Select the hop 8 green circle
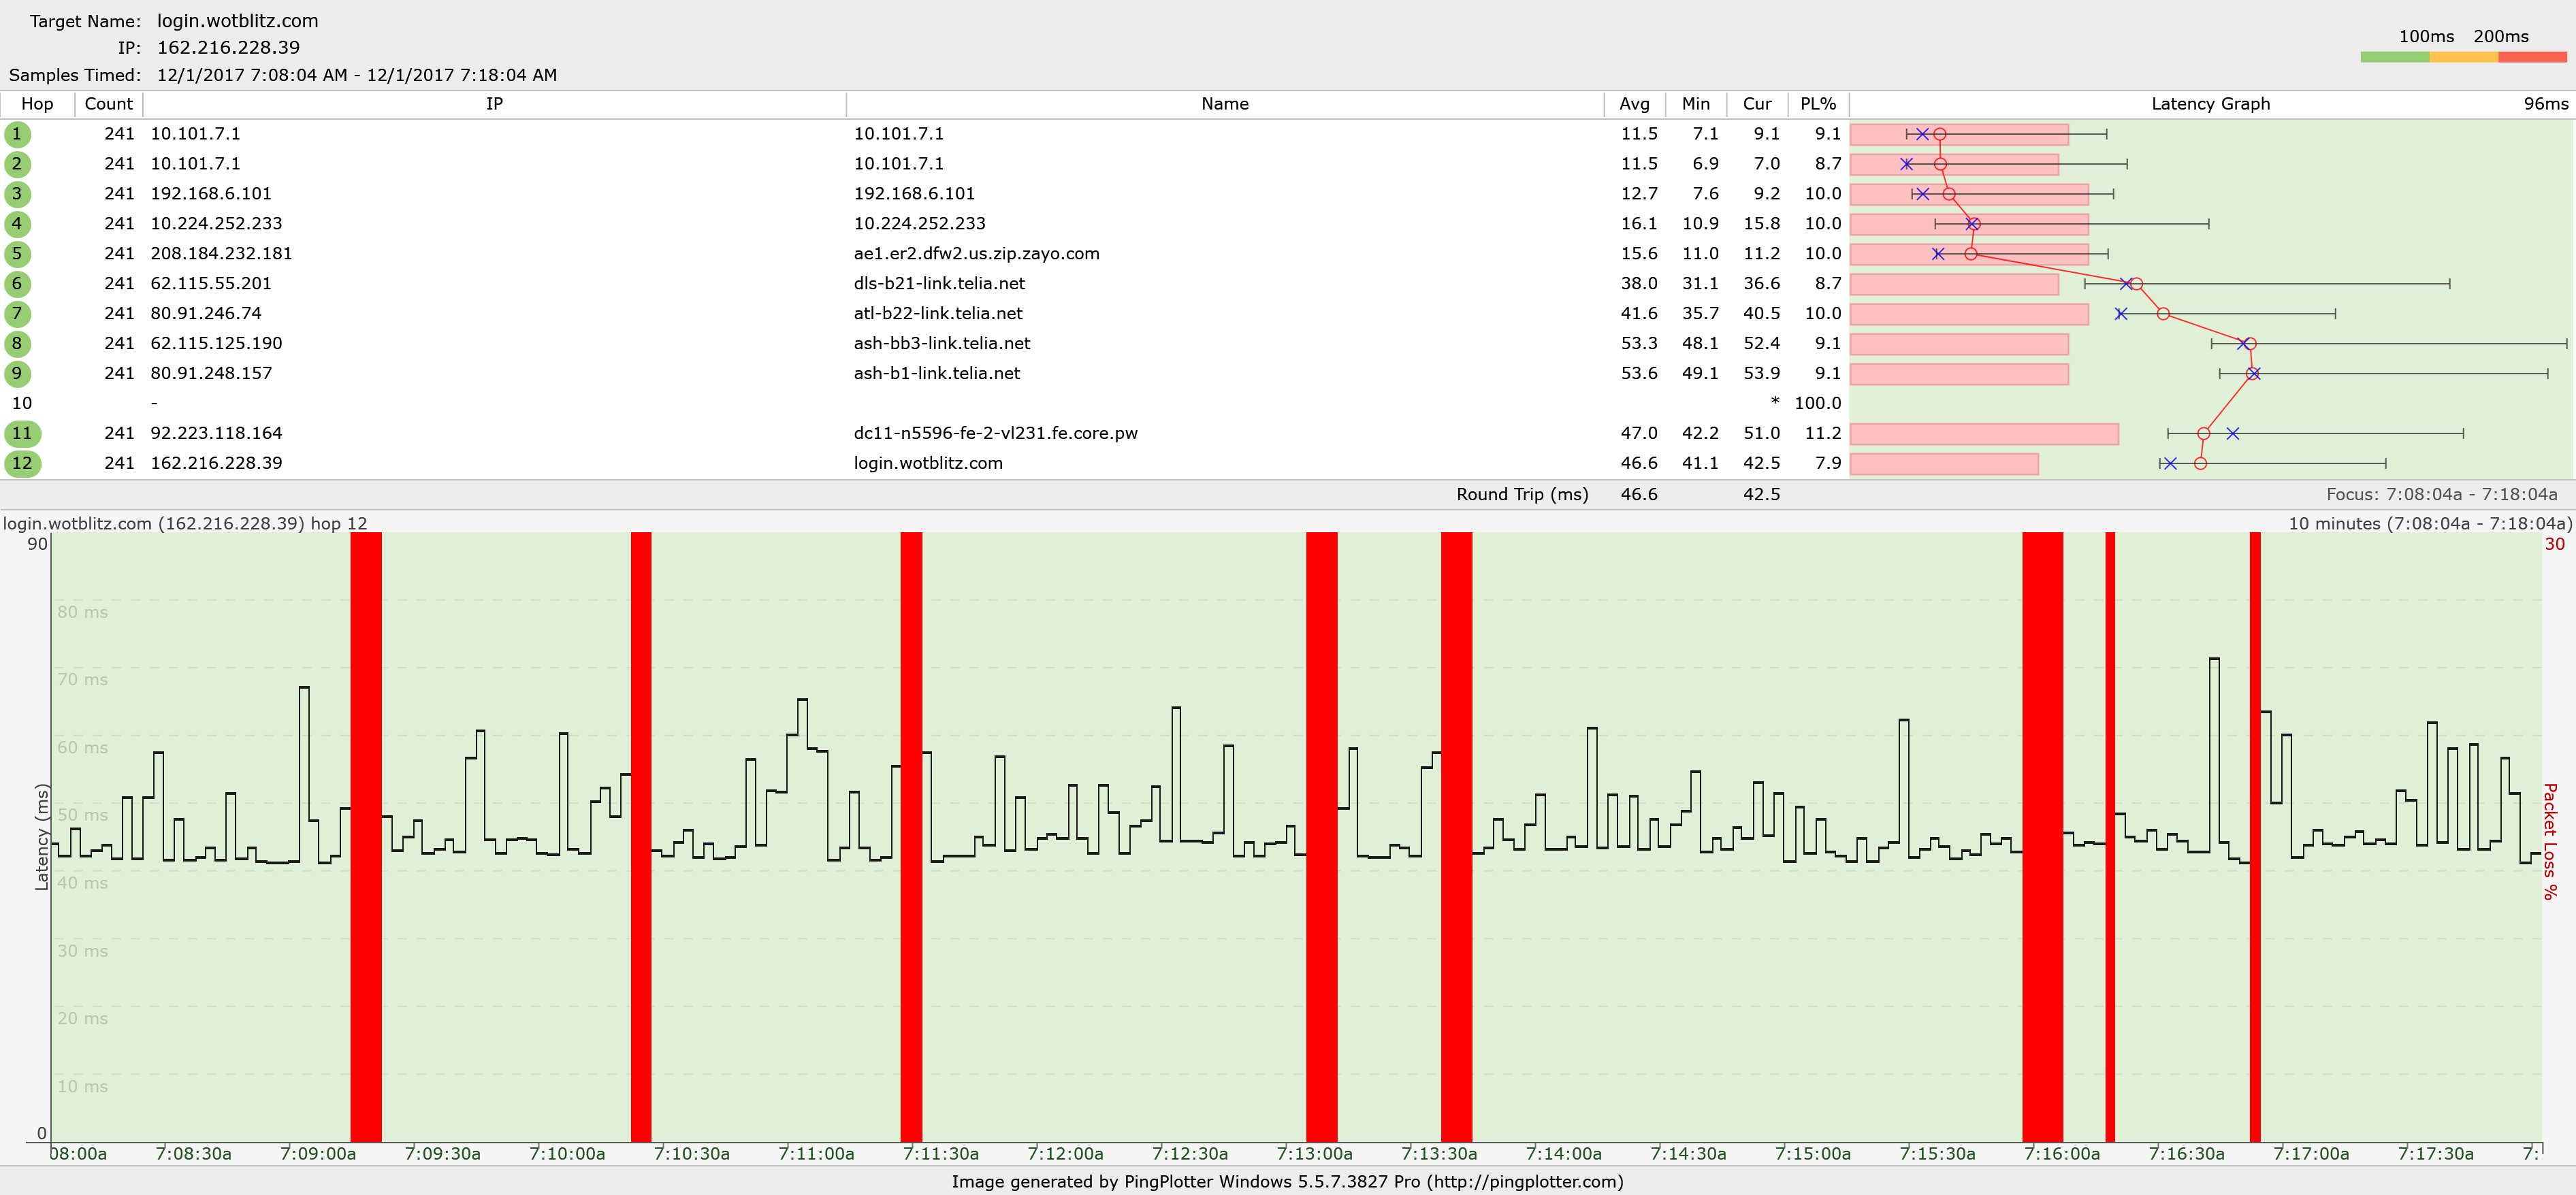This screenshot has height=1195, width=2576. click(x=17, y=344)
